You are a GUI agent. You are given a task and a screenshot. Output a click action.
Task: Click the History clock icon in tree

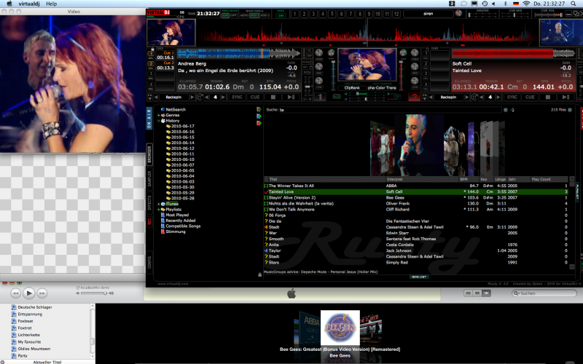(163, 120)
